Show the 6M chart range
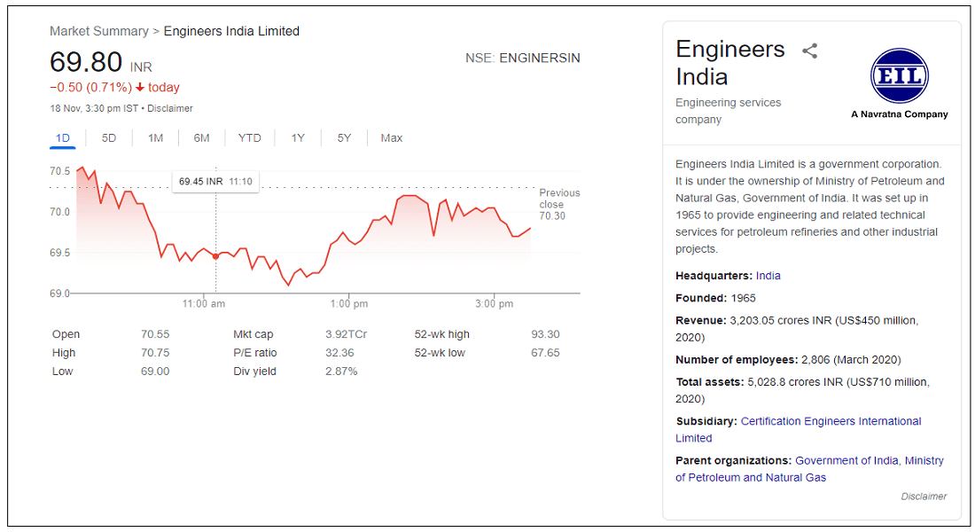 click(201, 137)
